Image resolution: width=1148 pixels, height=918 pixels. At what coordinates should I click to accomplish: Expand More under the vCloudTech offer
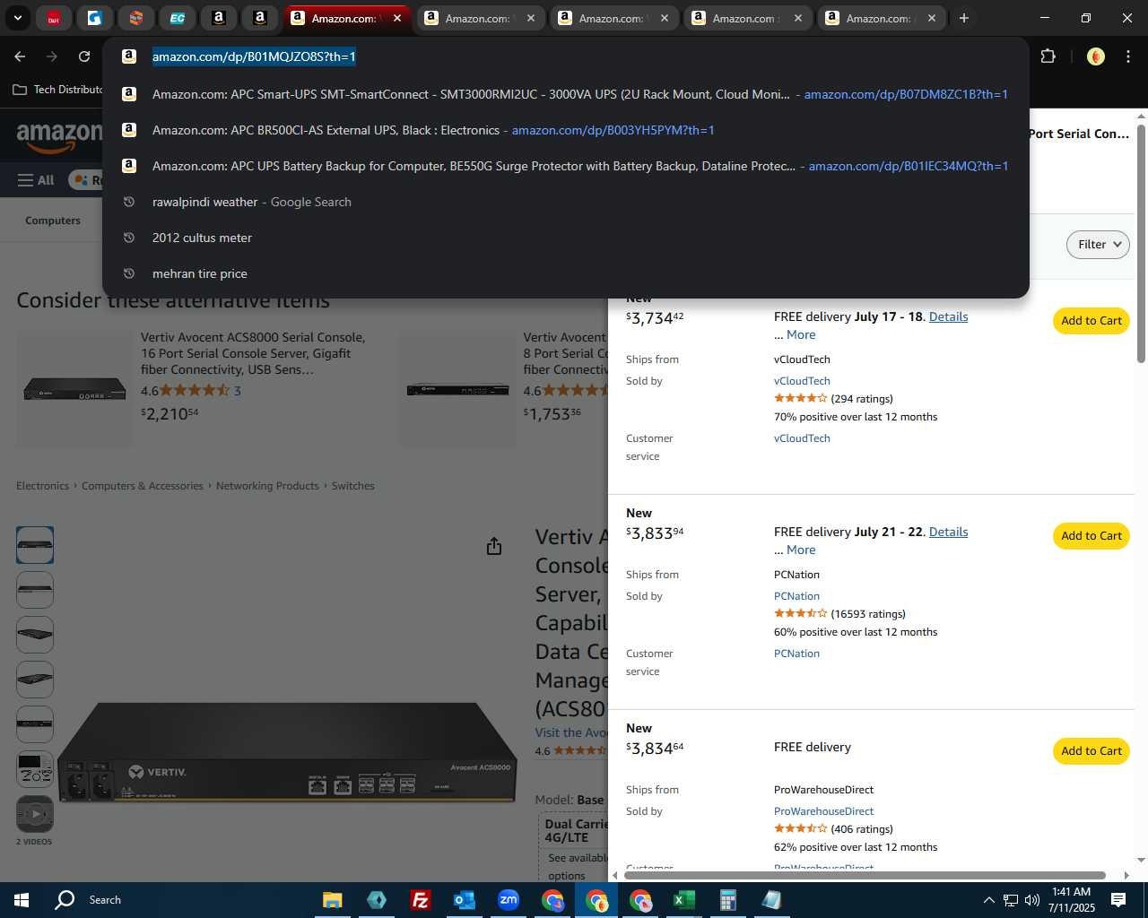click(801, 334)
